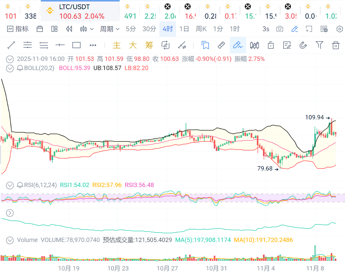Click the 主 gold-colored label
Image resolution: width=345 pixels, height=274 pixels.
pyautogui.click(x=117, y=45)
